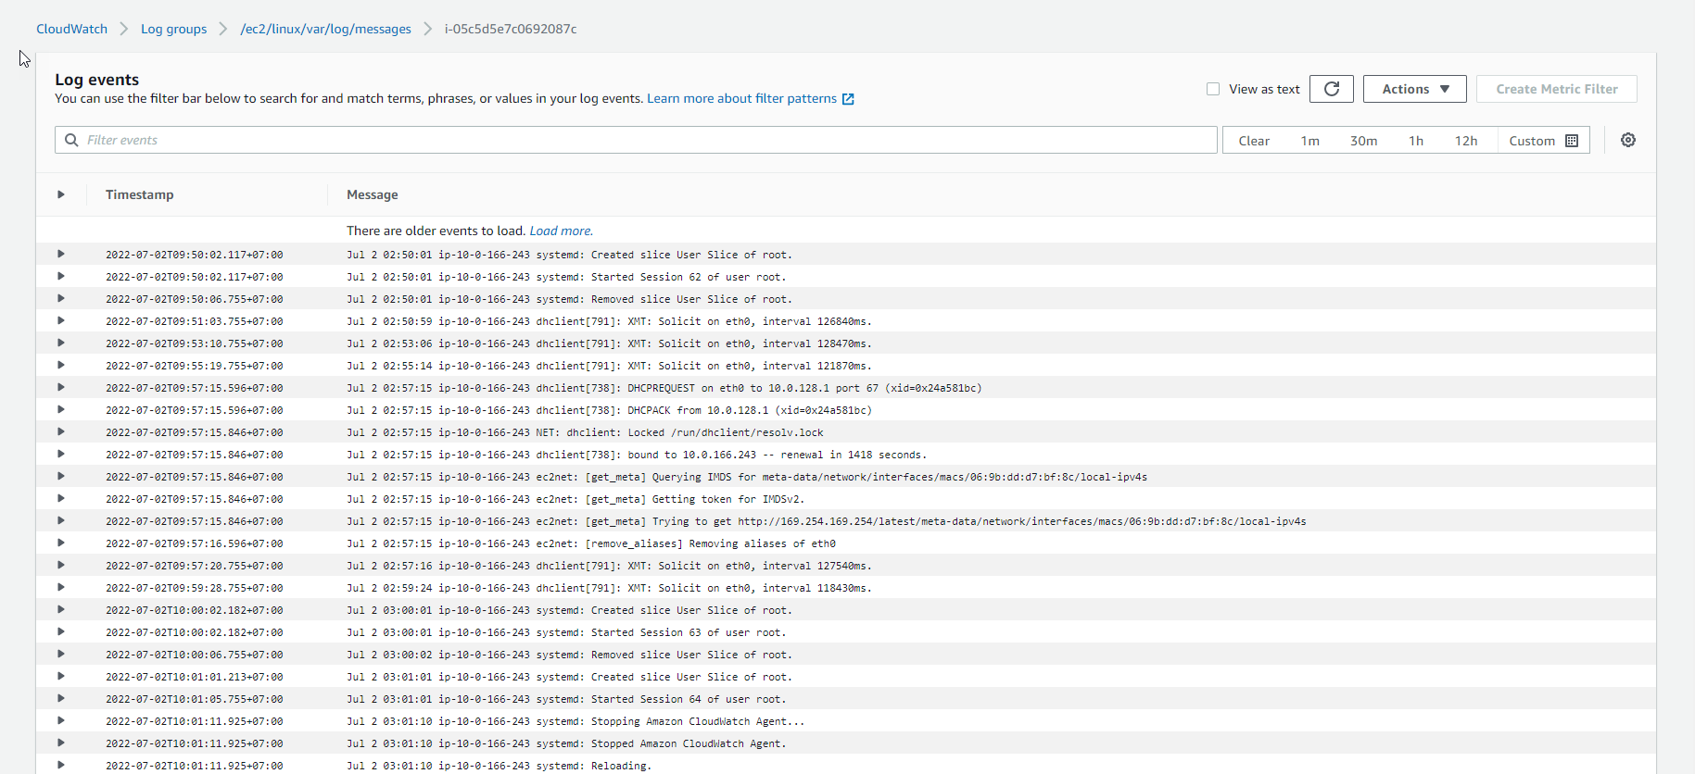Click the Load more older events link
The height and width of the screenshot is (774, 1695).
coord(561,231)
